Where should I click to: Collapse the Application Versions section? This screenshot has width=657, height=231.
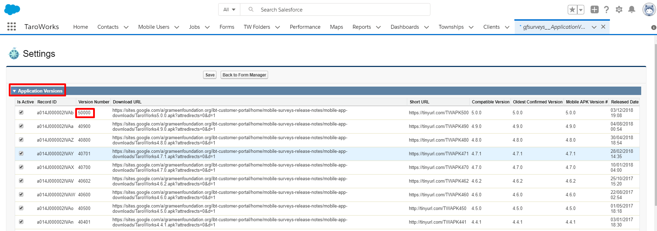coord(14,91)
